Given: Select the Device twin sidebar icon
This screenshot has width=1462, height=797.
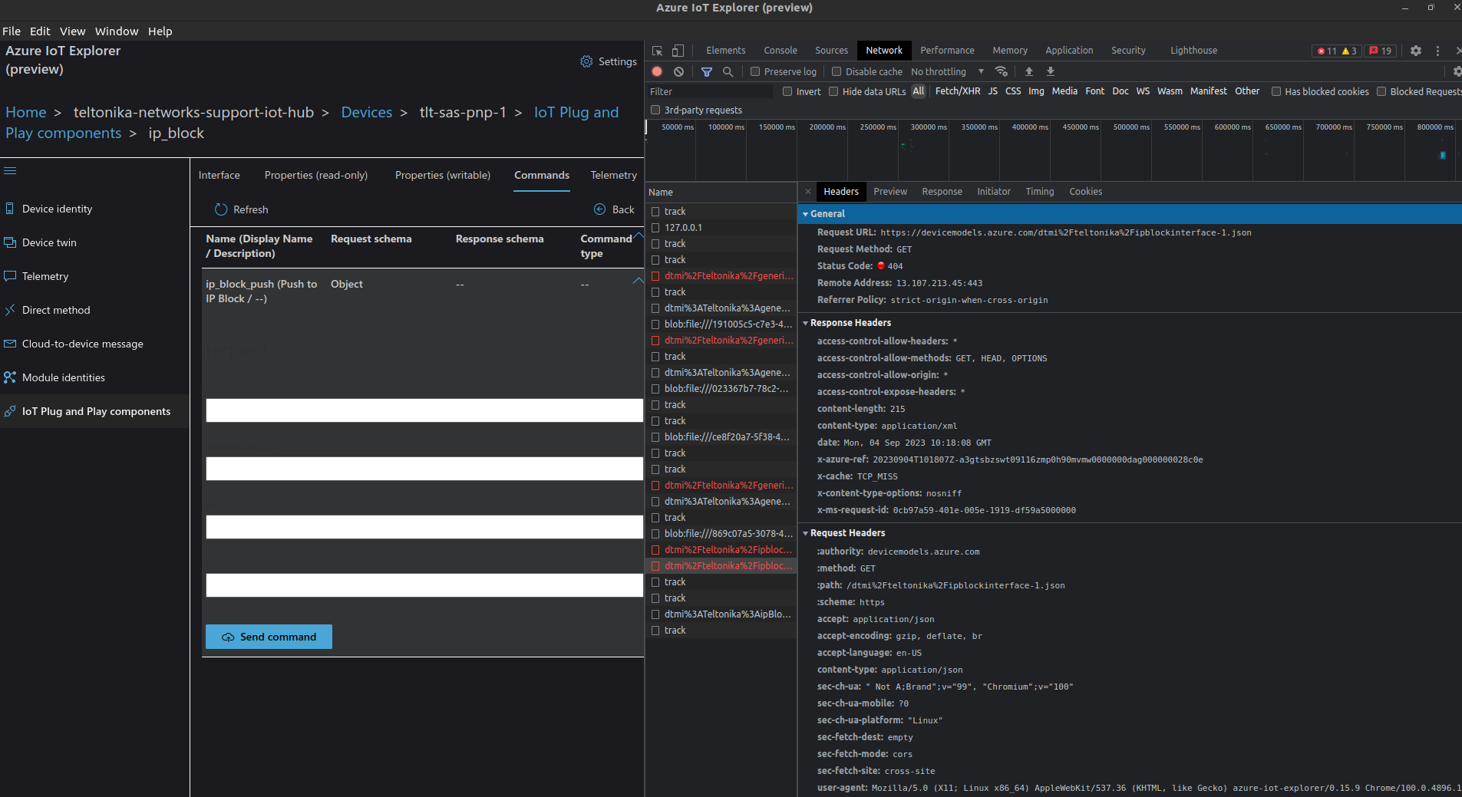Looking at the screenshot, I should pos(12,242).
